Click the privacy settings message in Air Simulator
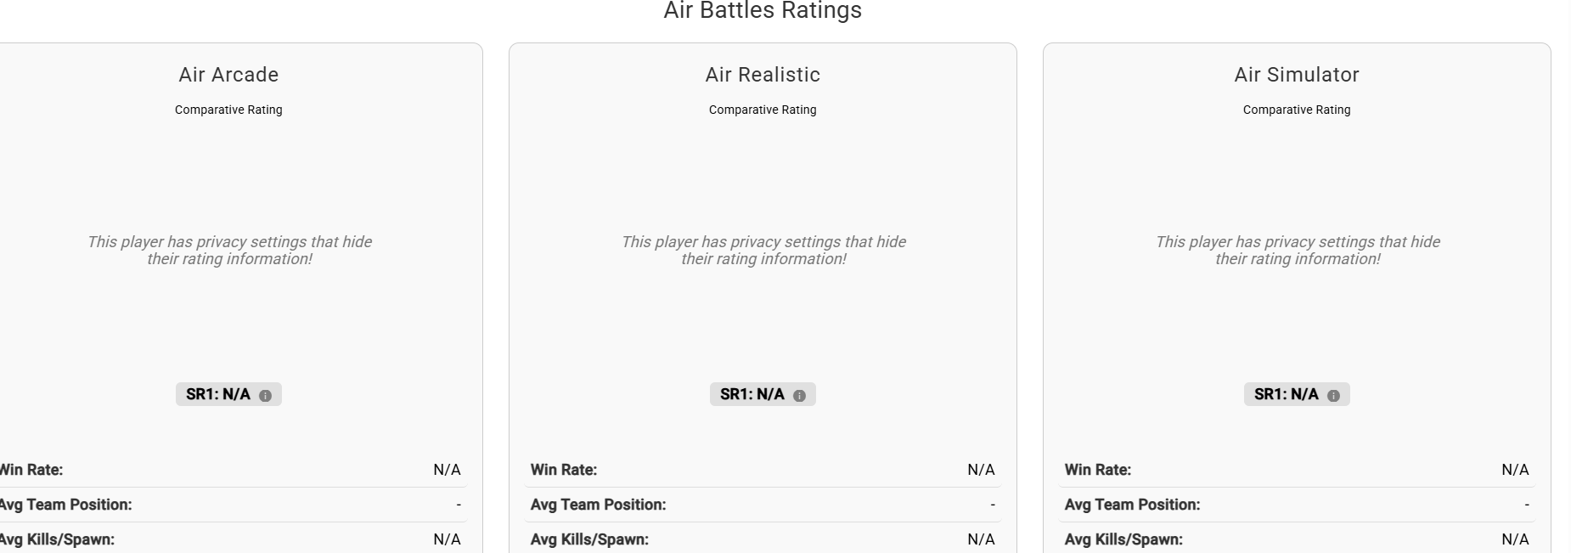This screenshot has height=553, width=1571. [1298, 251]
